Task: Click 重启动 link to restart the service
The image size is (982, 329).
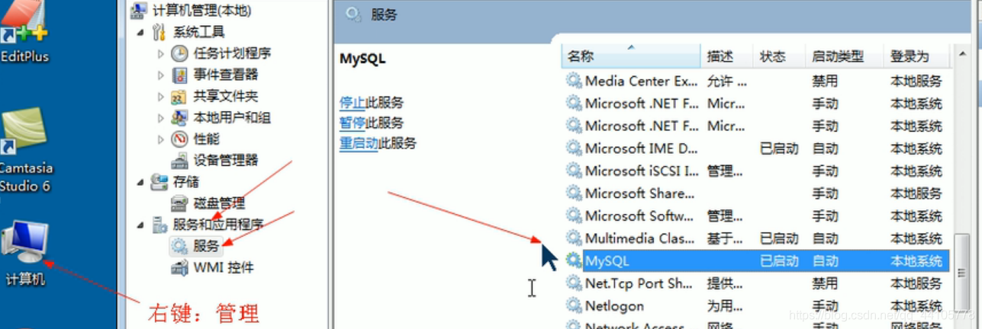Action: [x=359, y=143]
